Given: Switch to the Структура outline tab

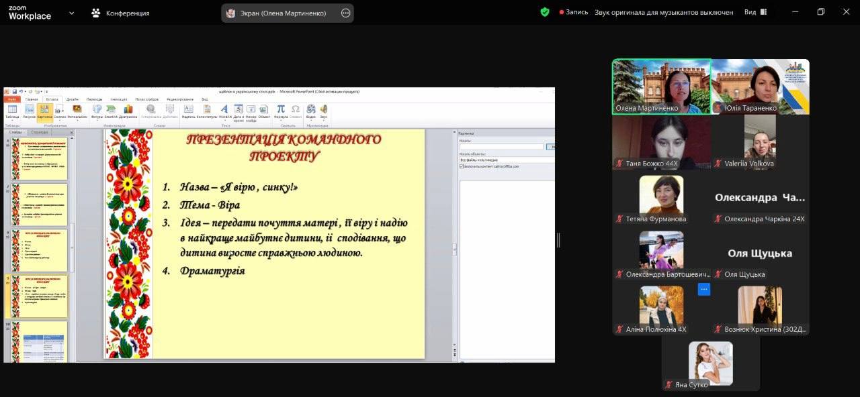Looking at the screenshot, I should pos(40,132).
